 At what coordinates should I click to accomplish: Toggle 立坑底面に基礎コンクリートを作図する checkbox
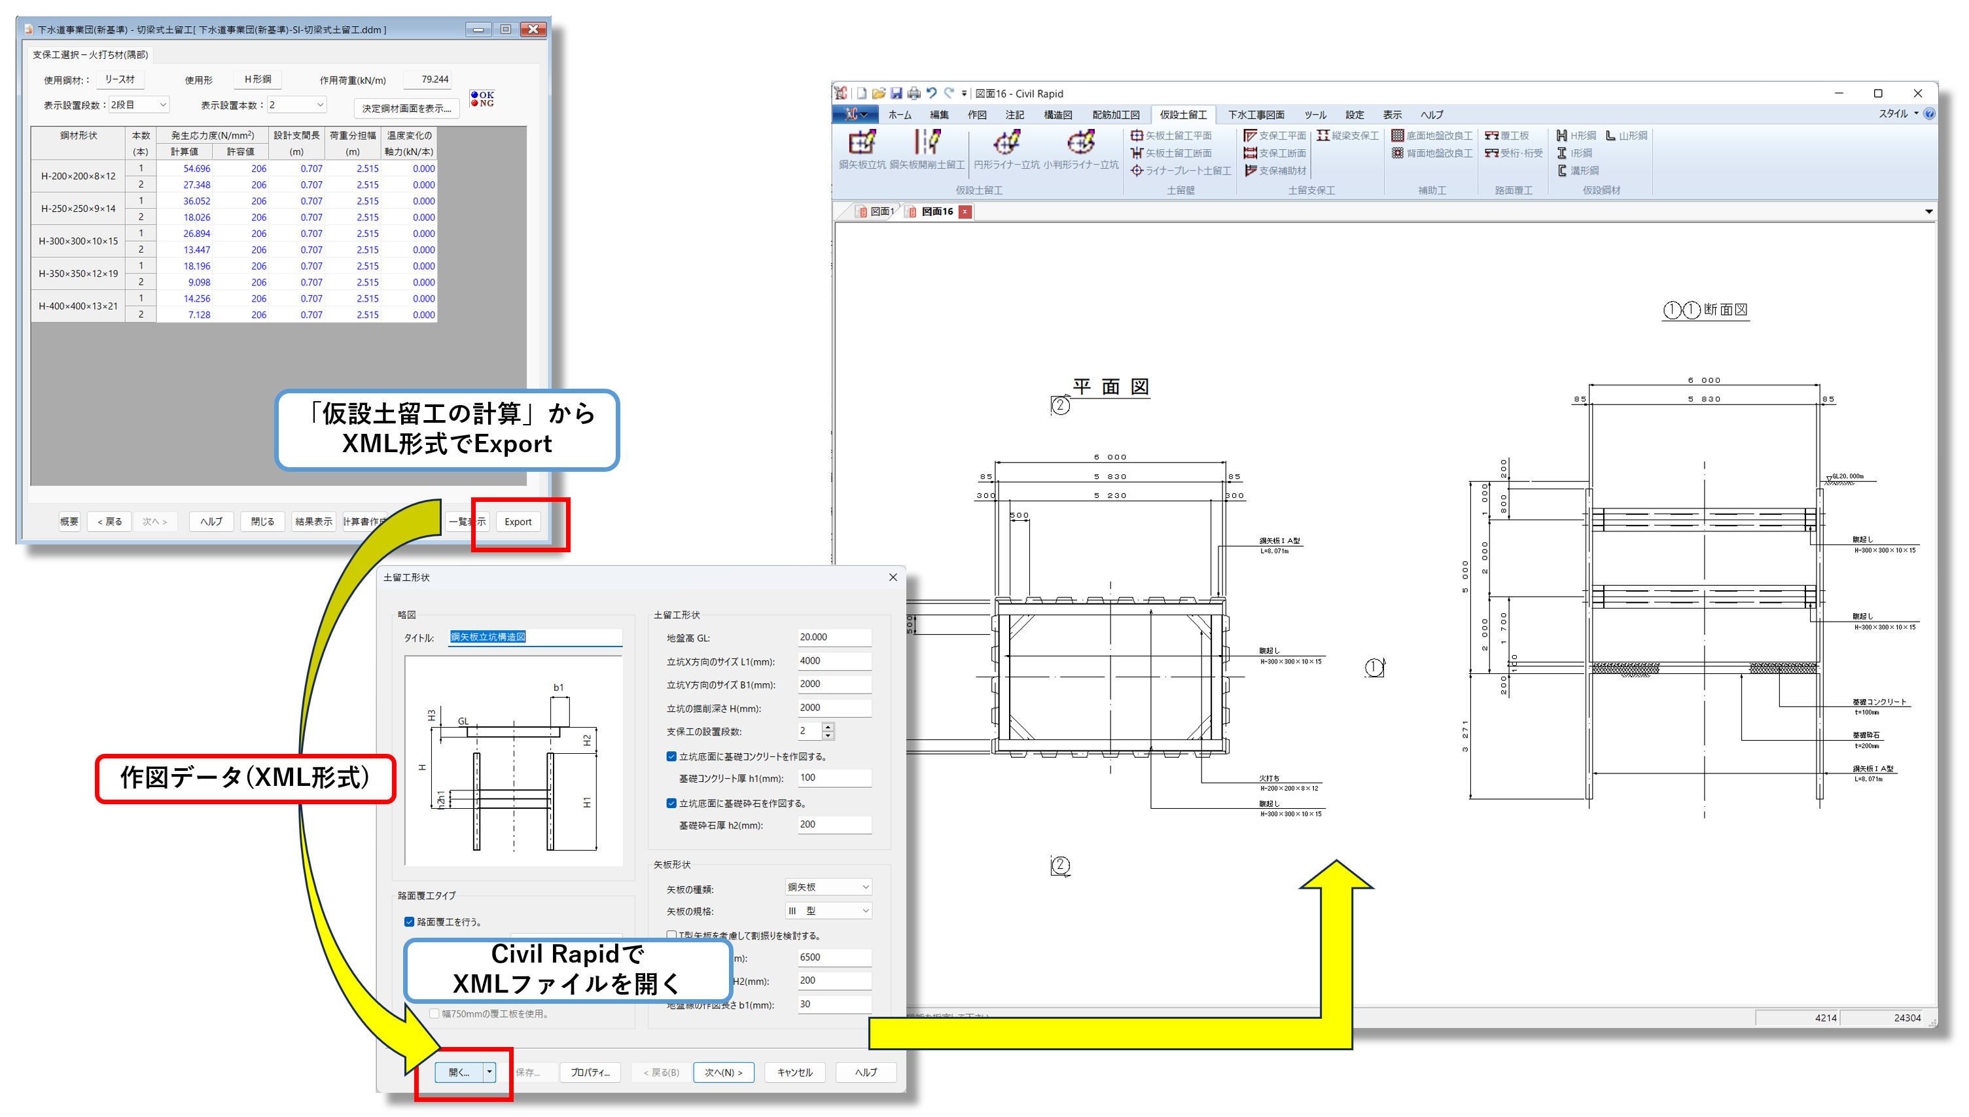click(671, 756)
